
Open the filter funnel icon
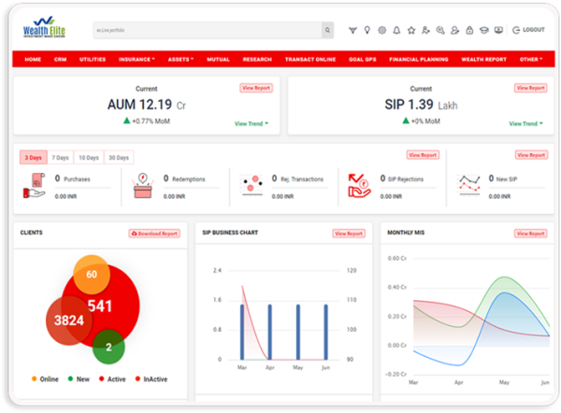tap(352, 30)
